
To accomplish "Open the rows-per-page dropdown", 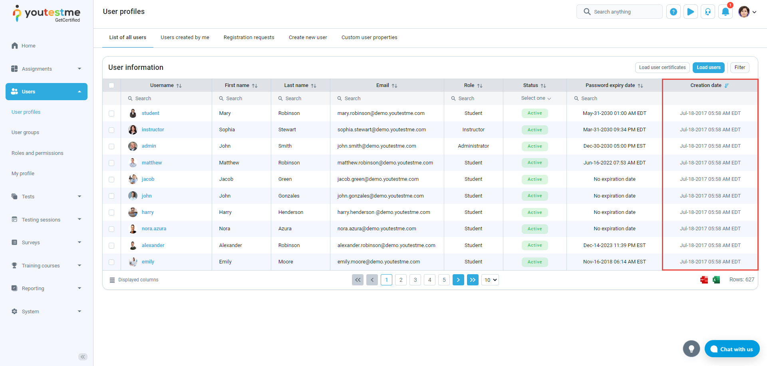I will click(490, 280).
